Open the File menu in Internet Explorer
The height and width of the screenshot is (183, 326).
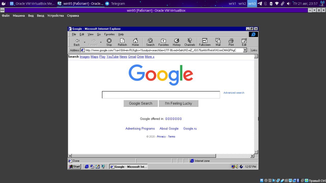click(74, 34)
